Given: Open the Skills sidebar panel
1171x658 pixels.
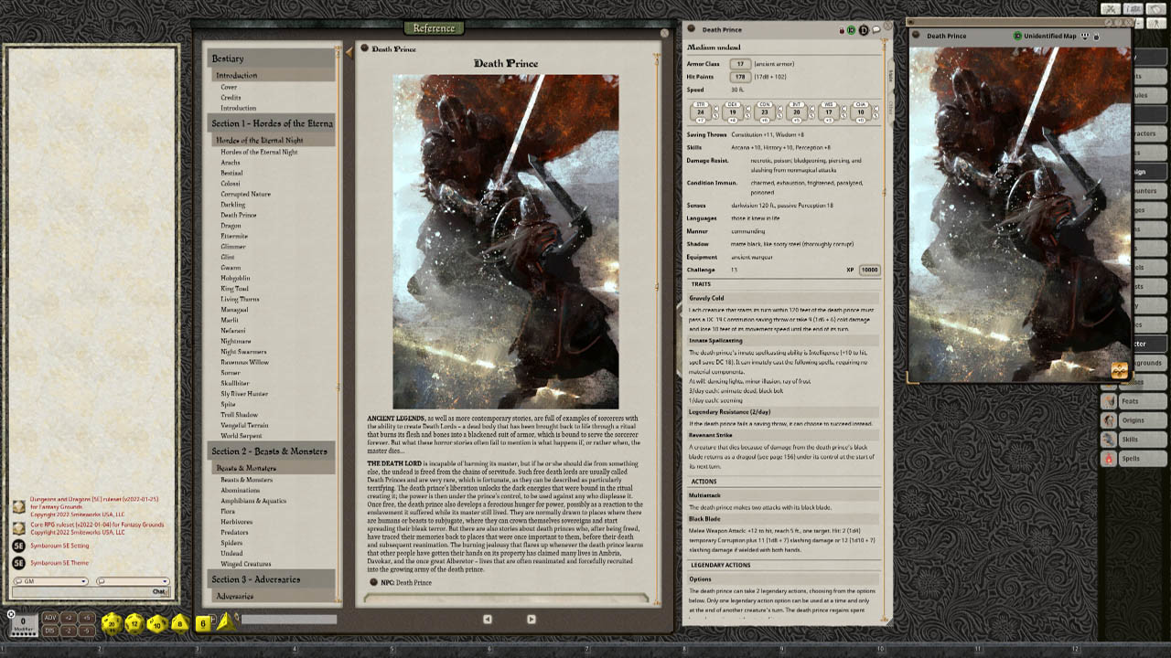Looking at the screenshot, I should click(1142, 440).
